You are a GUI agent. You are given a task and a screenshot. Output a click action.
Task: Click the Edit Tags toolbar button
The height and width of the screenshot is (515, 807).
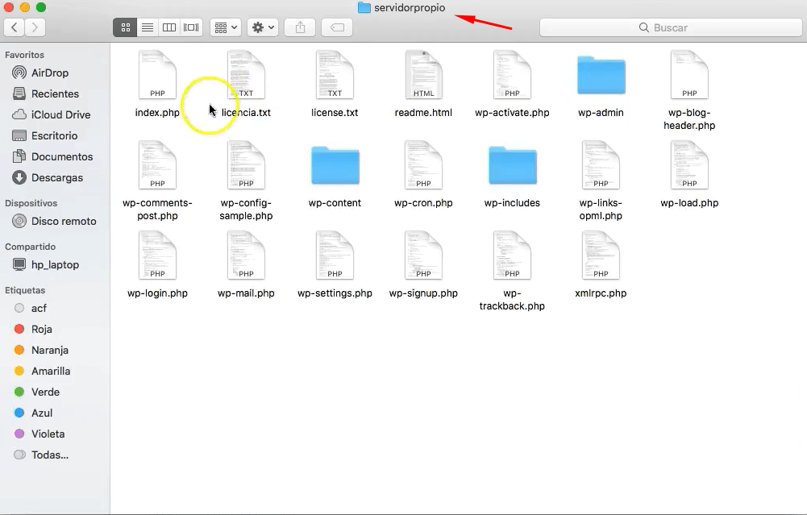point(337,27)
